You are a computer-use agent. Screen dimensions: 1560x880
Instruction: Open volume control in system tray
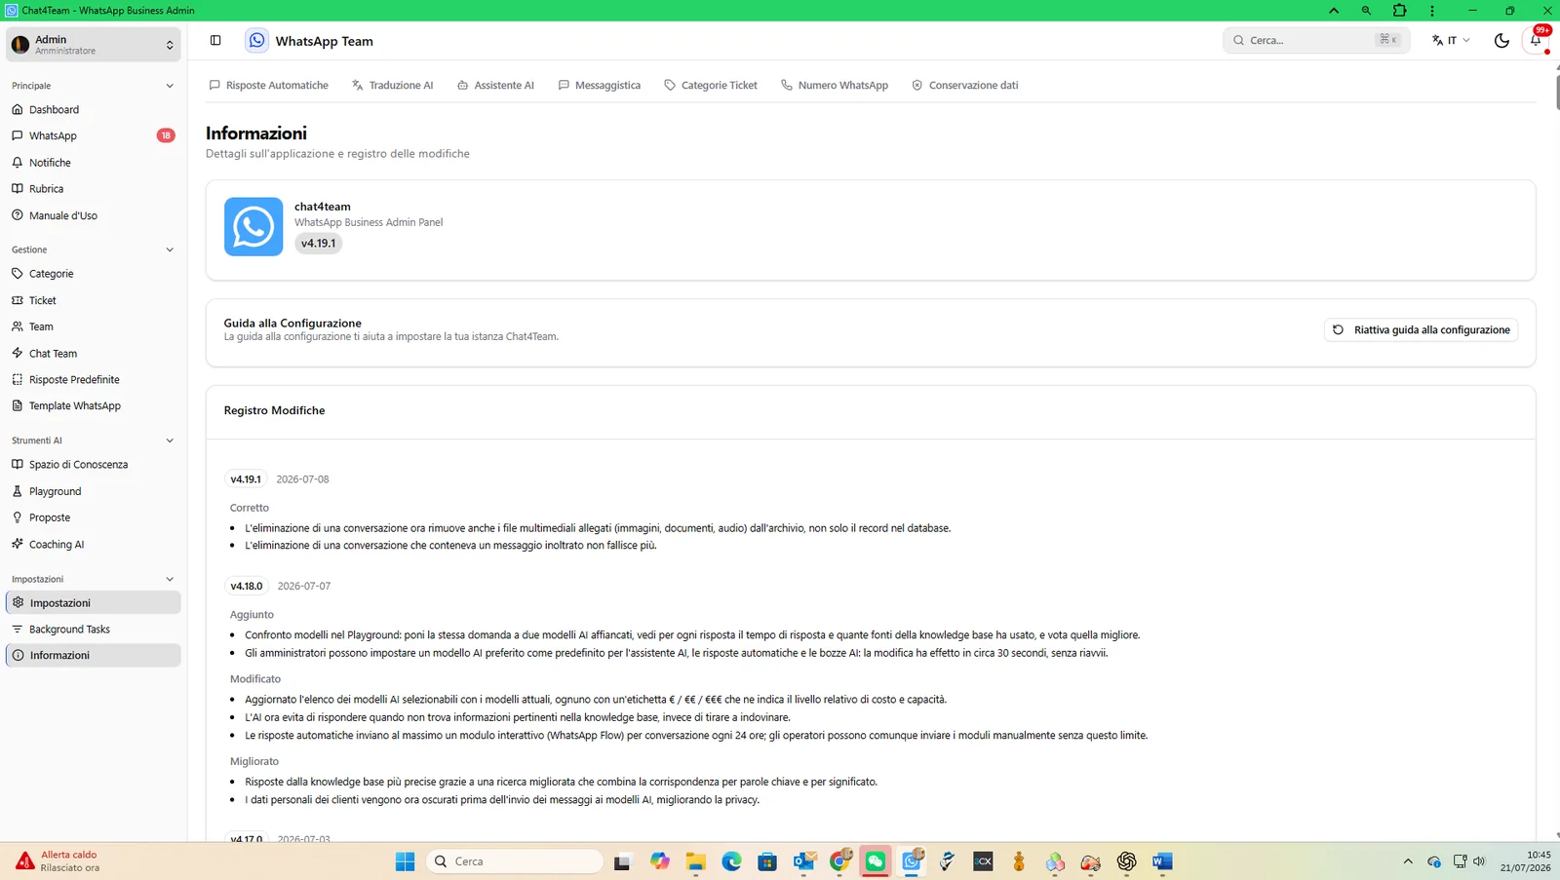(1479, 861)
